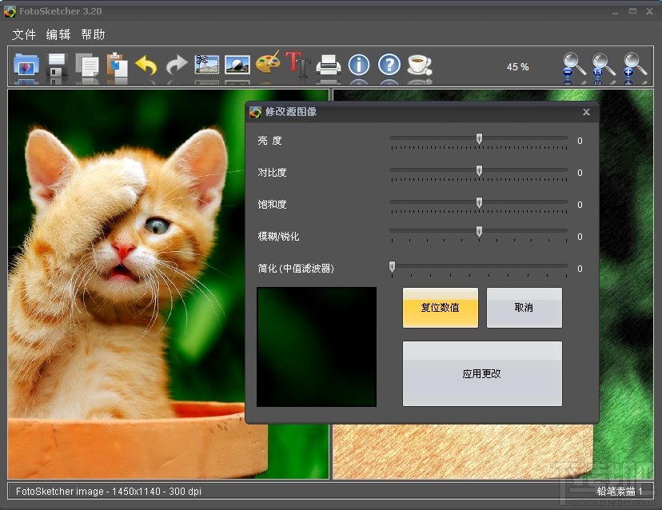Screen dimensions: 662x510
Task: Click the 应用更改 apply button
Action: point(482,373)
